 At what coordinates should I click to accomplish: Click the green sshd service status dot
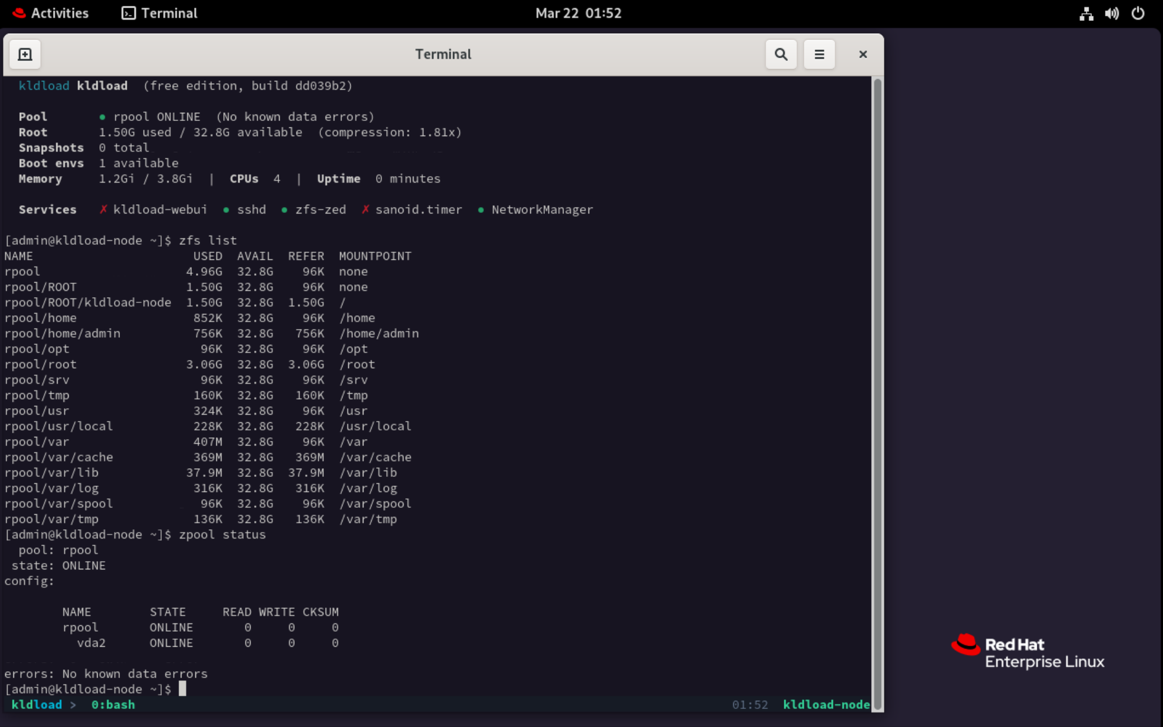tap(226, 209)
